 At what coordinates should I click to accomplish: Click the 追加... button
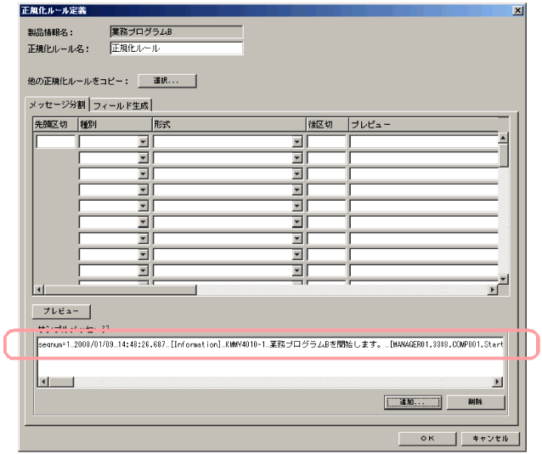point(412,401)
